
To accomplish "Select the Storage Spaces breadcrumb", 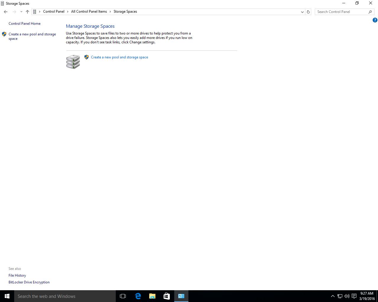I will 125,12.
